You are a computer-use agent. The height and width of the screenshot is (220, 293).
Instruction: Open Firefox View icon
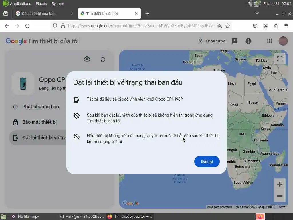pos(6,13)
